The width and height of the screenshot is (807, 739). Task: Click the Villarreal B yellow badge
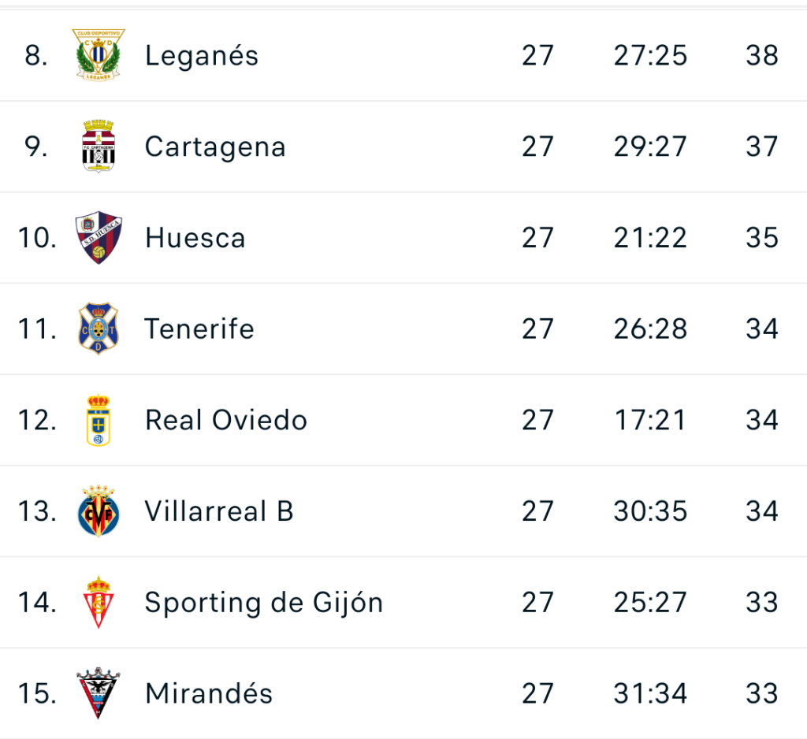(99, 511)
